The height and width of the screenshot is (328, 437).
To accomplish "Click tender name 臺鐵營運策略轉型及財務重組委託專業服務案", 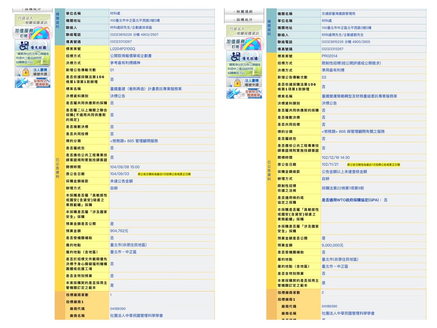I will click(x=359, y=96).
